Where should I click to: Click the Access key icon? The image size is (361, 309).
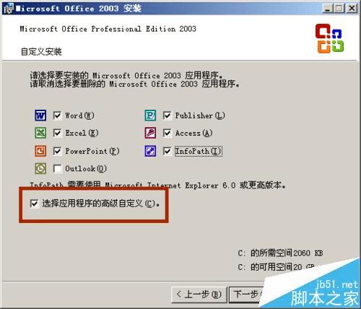(150, 133)
